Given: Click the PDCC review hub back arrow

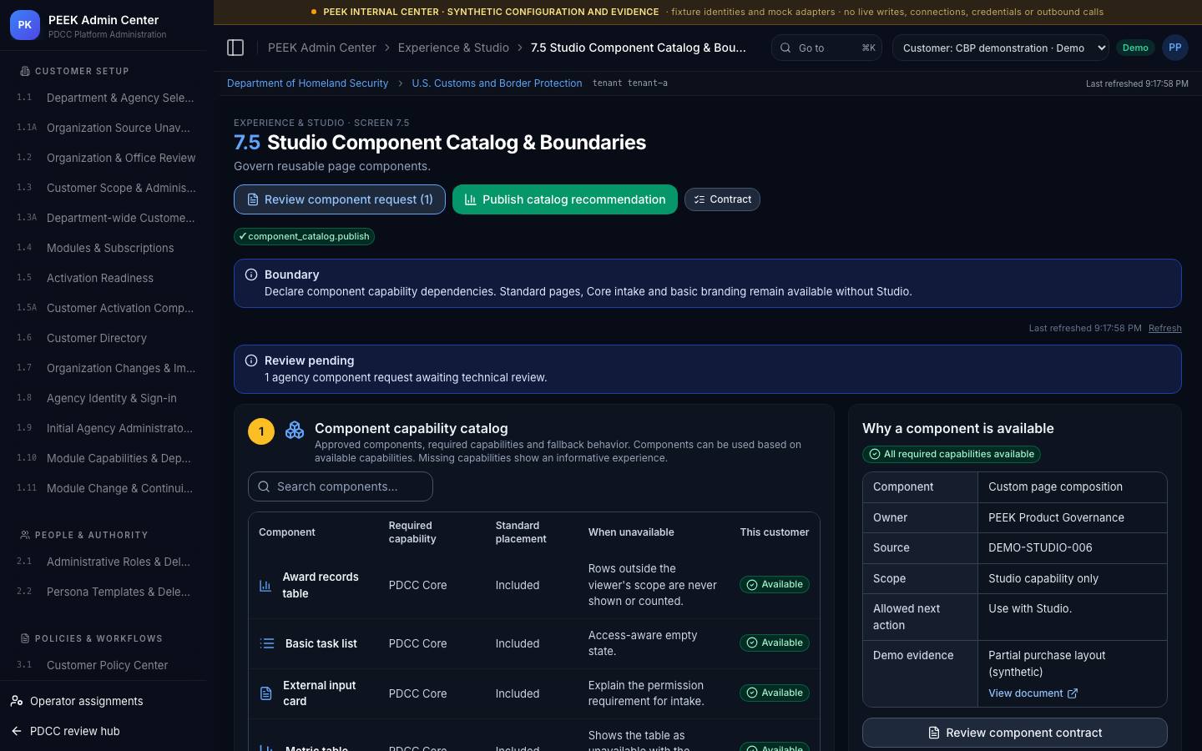Looking at the screenshot, I should tap(17, 731).
